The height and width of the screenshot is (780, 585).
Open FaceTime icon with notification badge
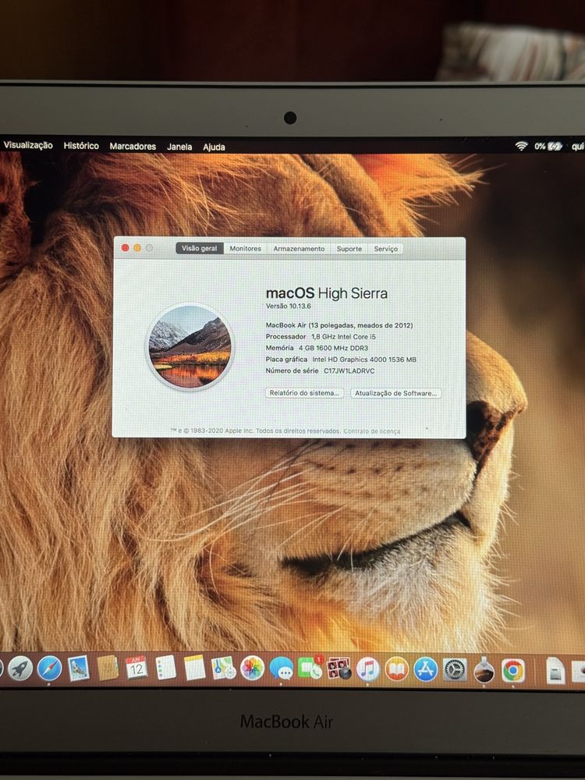point(310,668)
